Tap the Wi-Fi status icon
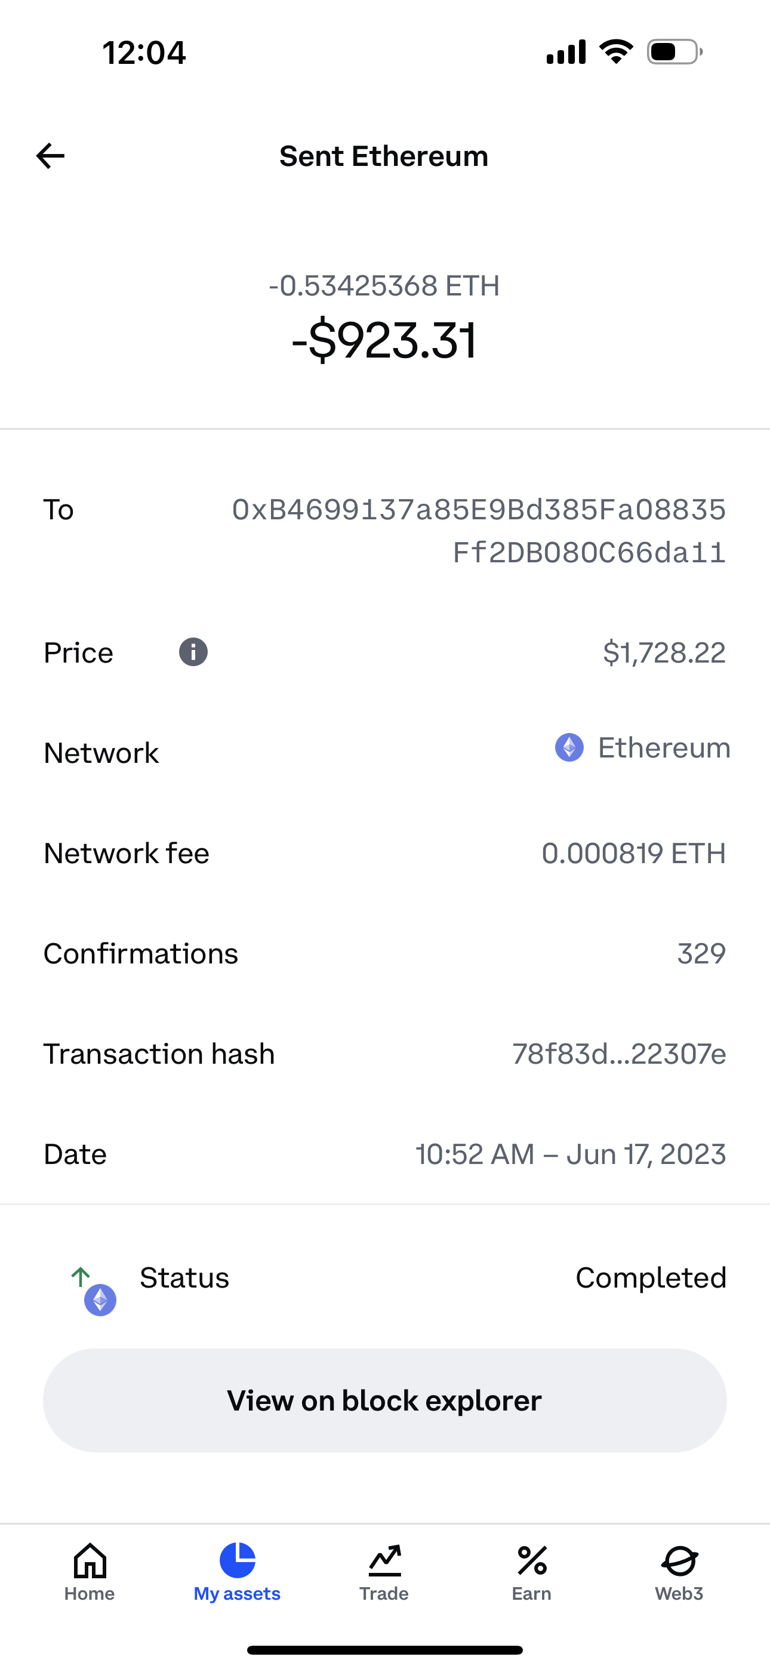This screenshot has width=770, height=1669. 616,51
